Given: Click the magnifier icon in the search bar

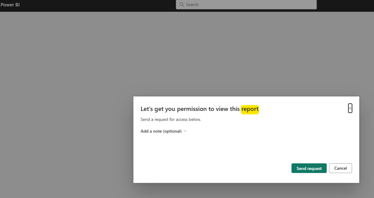Looking at the screenshot, I should (181, 5).
